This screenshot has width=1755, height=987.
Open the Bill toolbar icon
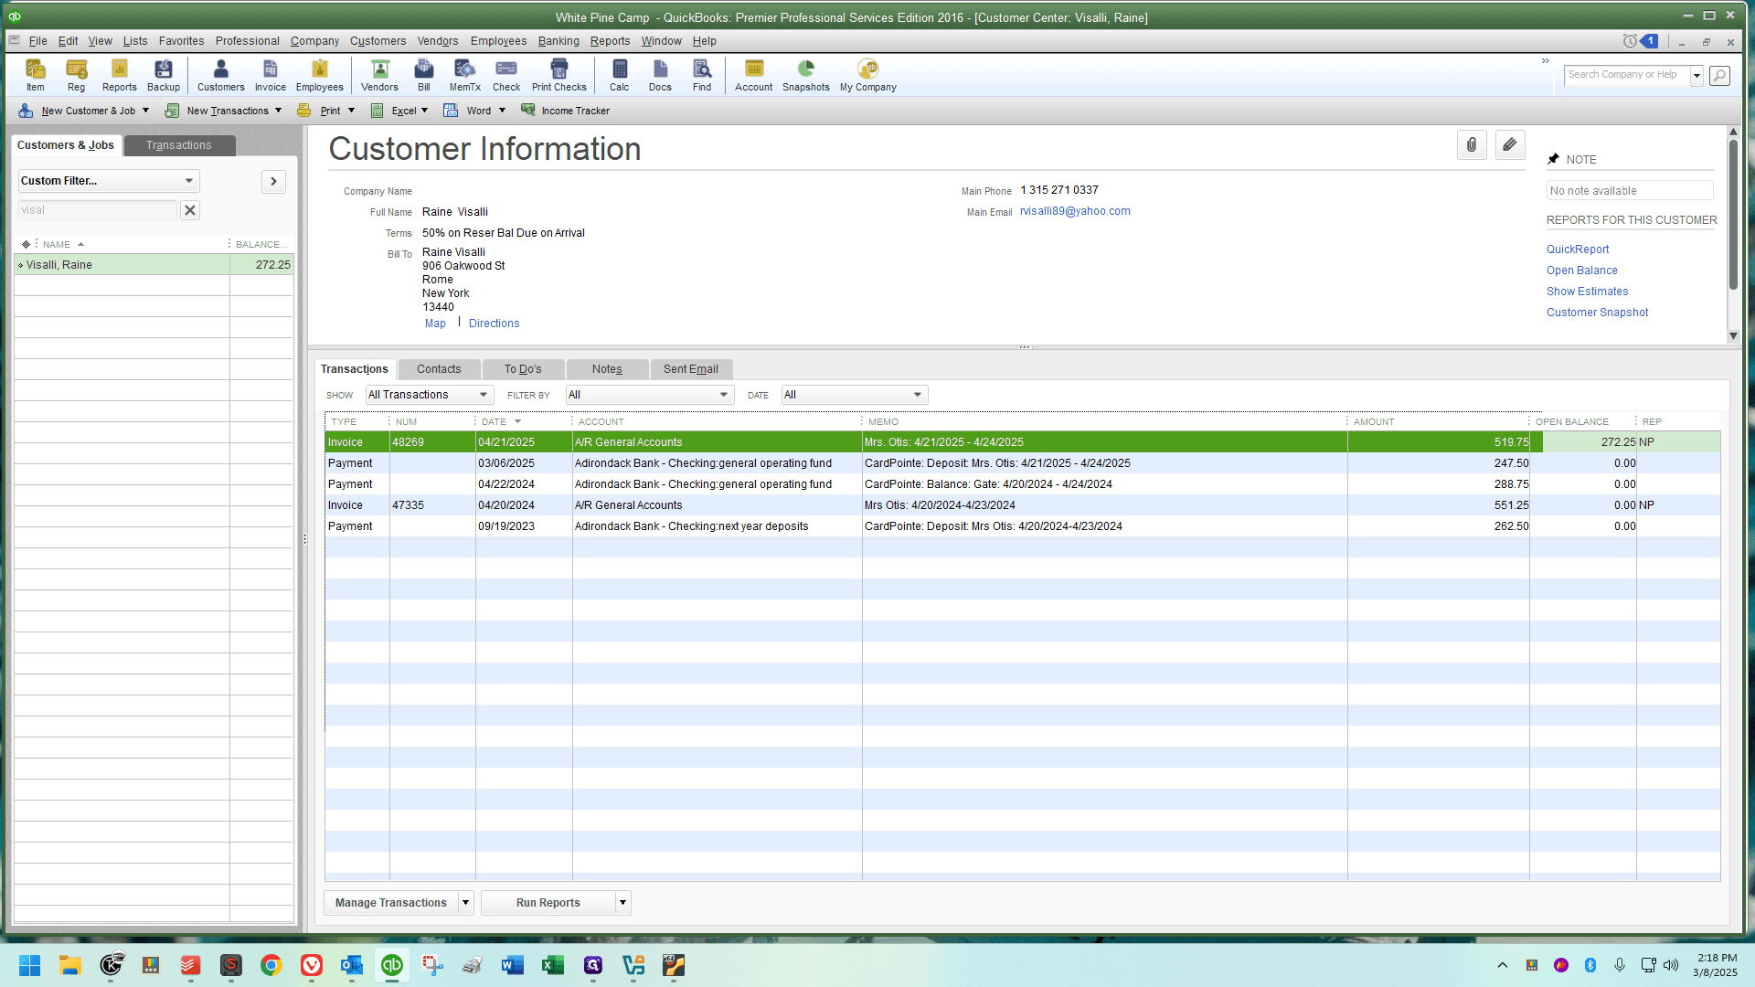(x=424, y=75)
